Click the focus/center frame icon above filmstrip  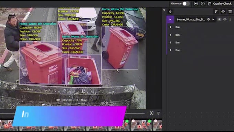tap(152, 113)
